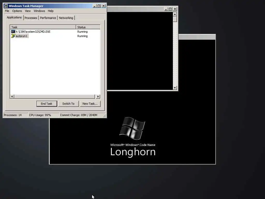Click the Longhorn splash window title bar
Screen dimensions: 265x199
pos(197,37)
